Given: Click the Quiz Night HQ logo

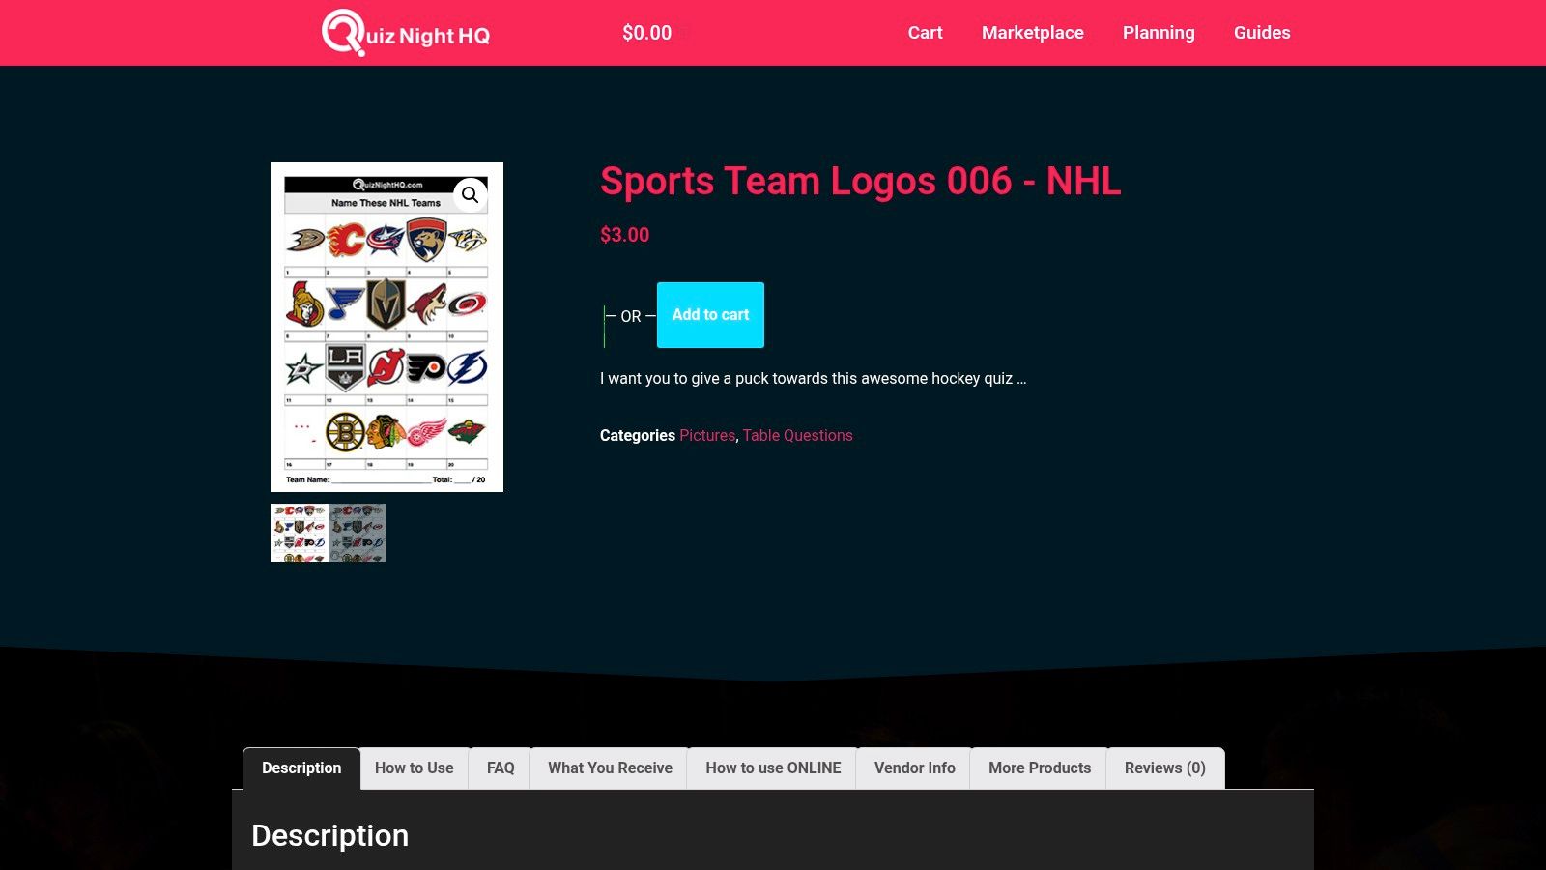Looking at the screenshot, I should tap(405, 32).
